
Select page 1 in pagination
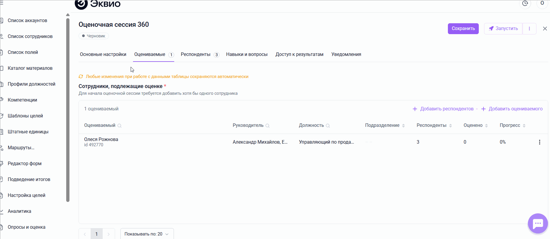[x=97, y=234]
